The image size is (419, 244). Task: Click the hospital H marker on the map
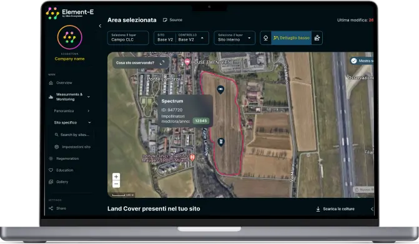tap(192, 157)
